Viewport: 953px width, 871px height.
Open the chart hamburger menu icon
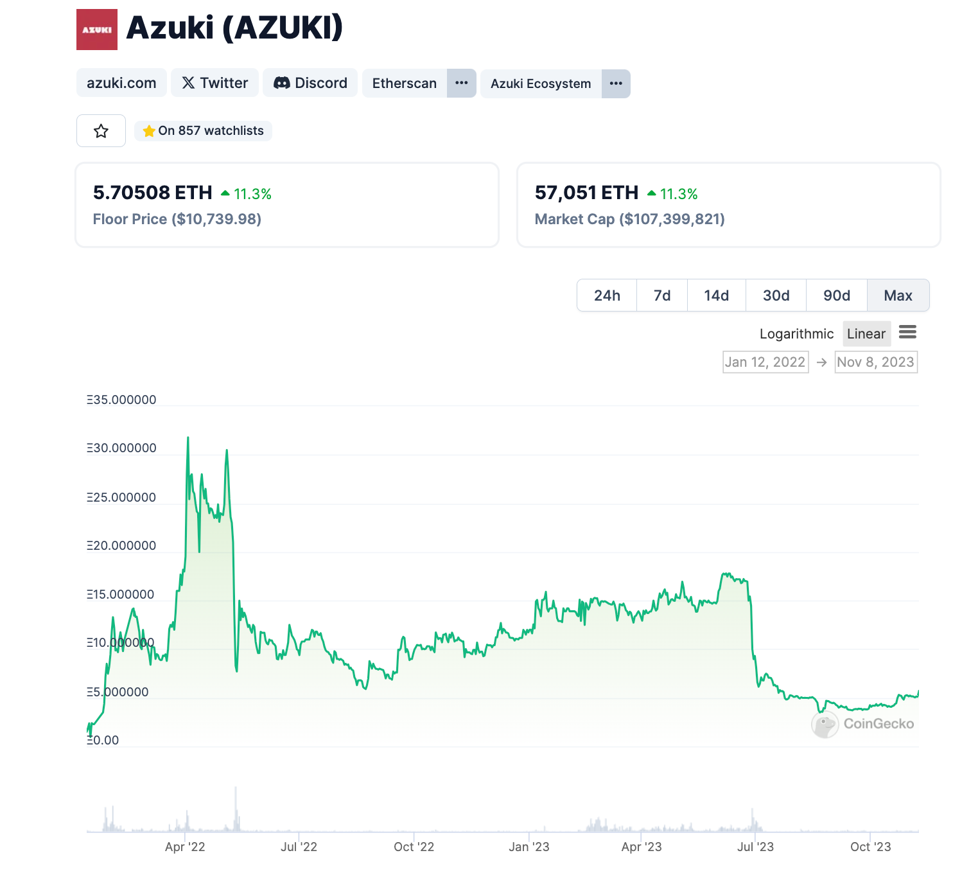click(907, 332)
